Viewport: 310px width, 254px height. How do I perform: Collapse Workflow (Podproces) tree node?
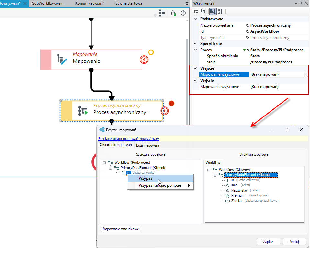coord(104,163)
